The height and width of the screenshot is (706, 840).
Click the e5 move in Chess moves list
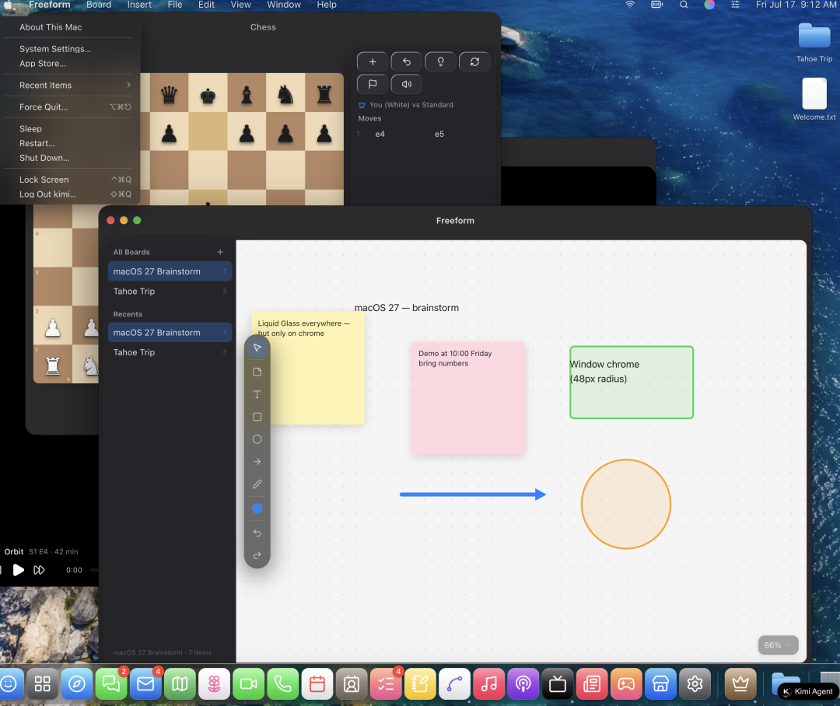point(439,135)
